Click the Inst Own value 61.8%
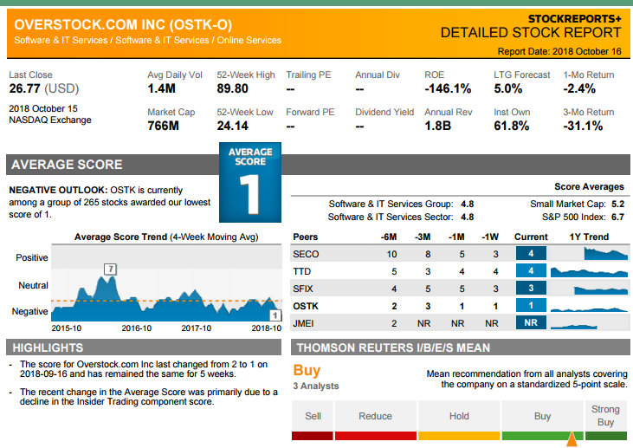 [x=512, y=126]
